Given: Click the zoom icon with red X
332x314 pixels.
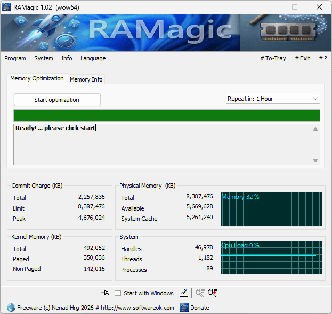Looking at the screenshot, I should point(213,293).
